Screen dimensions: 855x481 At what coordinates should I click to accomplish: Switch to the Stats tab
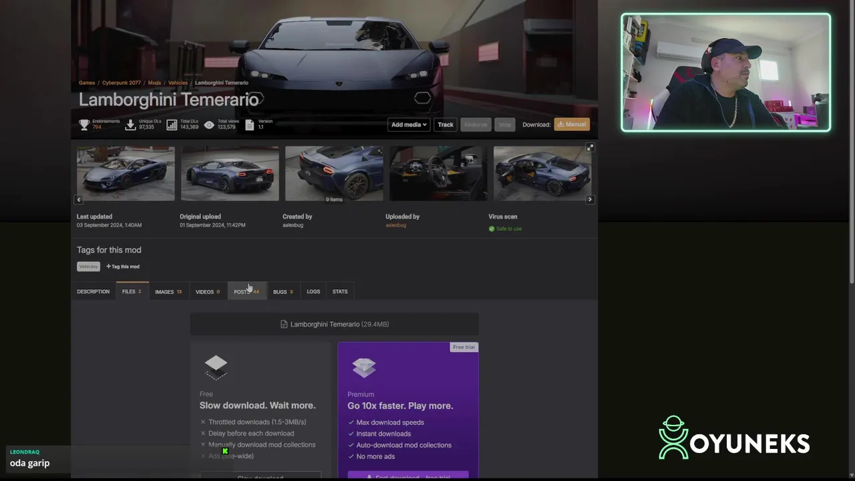coord(340,292)
